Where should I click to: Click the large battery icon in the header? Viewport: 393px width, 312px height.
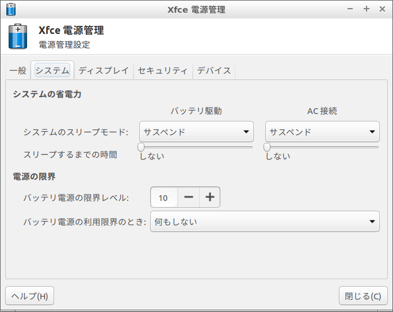click(x=17, y=36)
